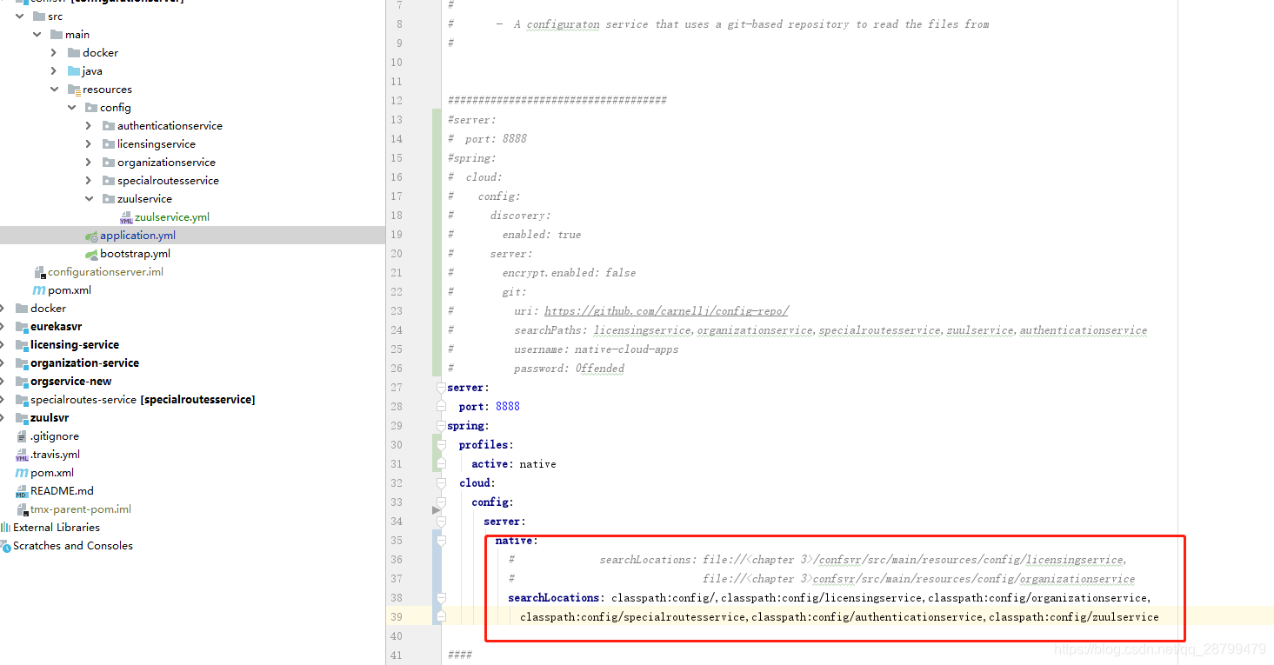
Task: Collapse the main folder arrow
Action: (x=37, y=35)
